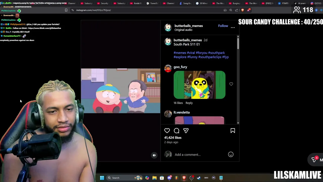323x182 pixels.
Task: Click the Original audio link
Action: click(x=183, y=30)
